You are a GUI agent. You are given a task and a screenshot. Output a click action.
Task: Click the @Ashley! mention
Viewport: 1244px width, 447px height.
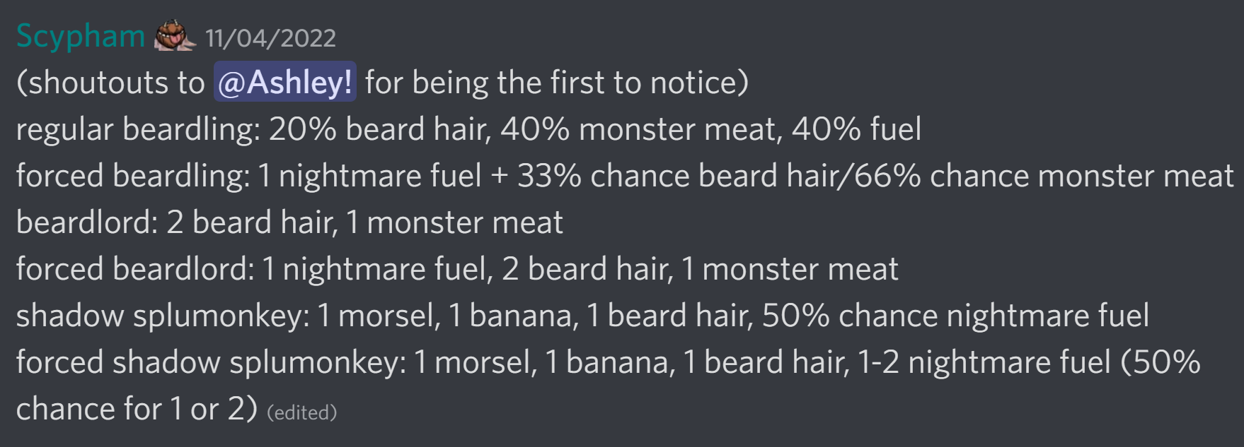click(x=285, y=83)
